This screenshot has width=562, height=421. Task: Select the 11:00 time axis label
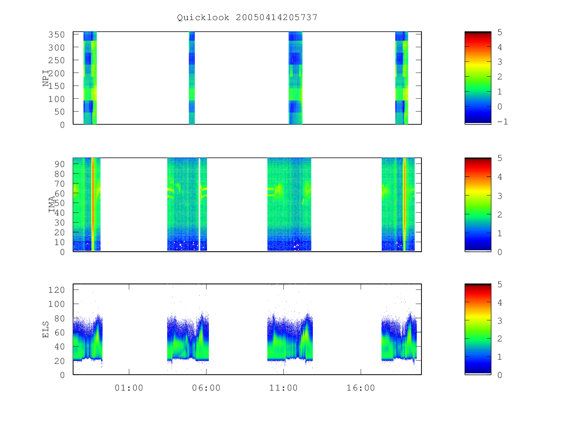coord(284,388)
